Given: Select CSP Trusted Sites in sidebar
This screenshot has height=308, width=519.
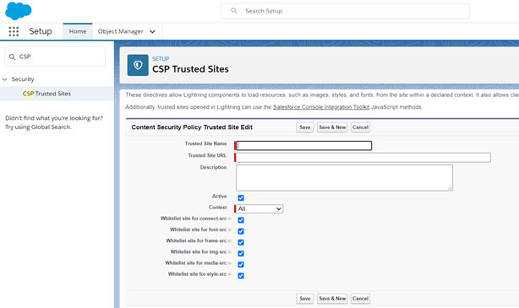Looking at the screenshot, I should coord(46,94).
